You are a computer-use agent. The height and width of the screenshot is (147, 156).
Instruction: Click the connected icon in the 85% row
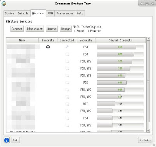(x=67, y=47)
